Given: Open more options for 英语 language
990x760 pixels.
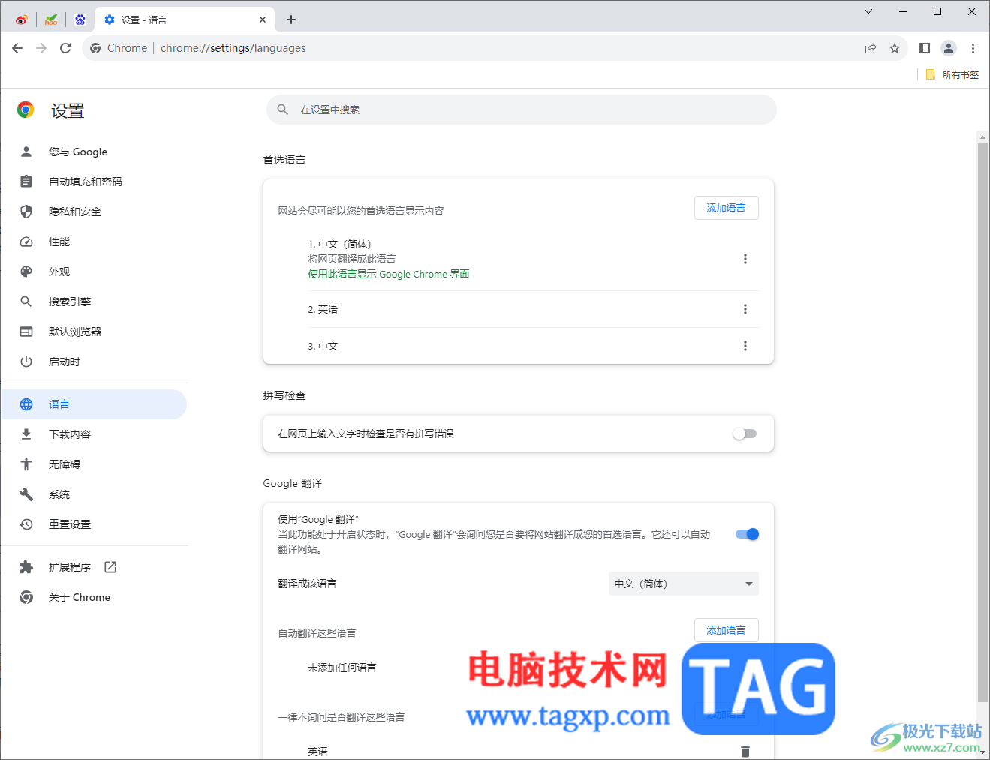Looking at the screenshot, I should [x=745, y=309].
